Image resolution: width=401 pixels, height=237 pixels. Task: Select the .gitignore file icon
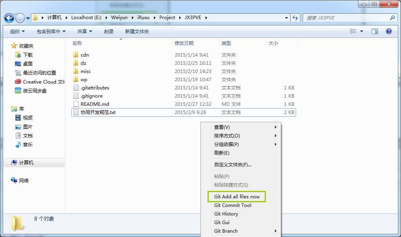tap(76, 96)
